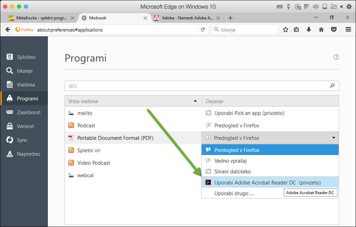Open Iskanje settings section
Viewport: 356px width, 227px height.
coord(24,71)
